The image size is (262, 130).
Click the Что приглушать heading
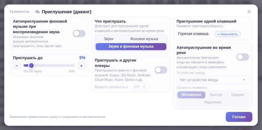click(x=110, y=21)
